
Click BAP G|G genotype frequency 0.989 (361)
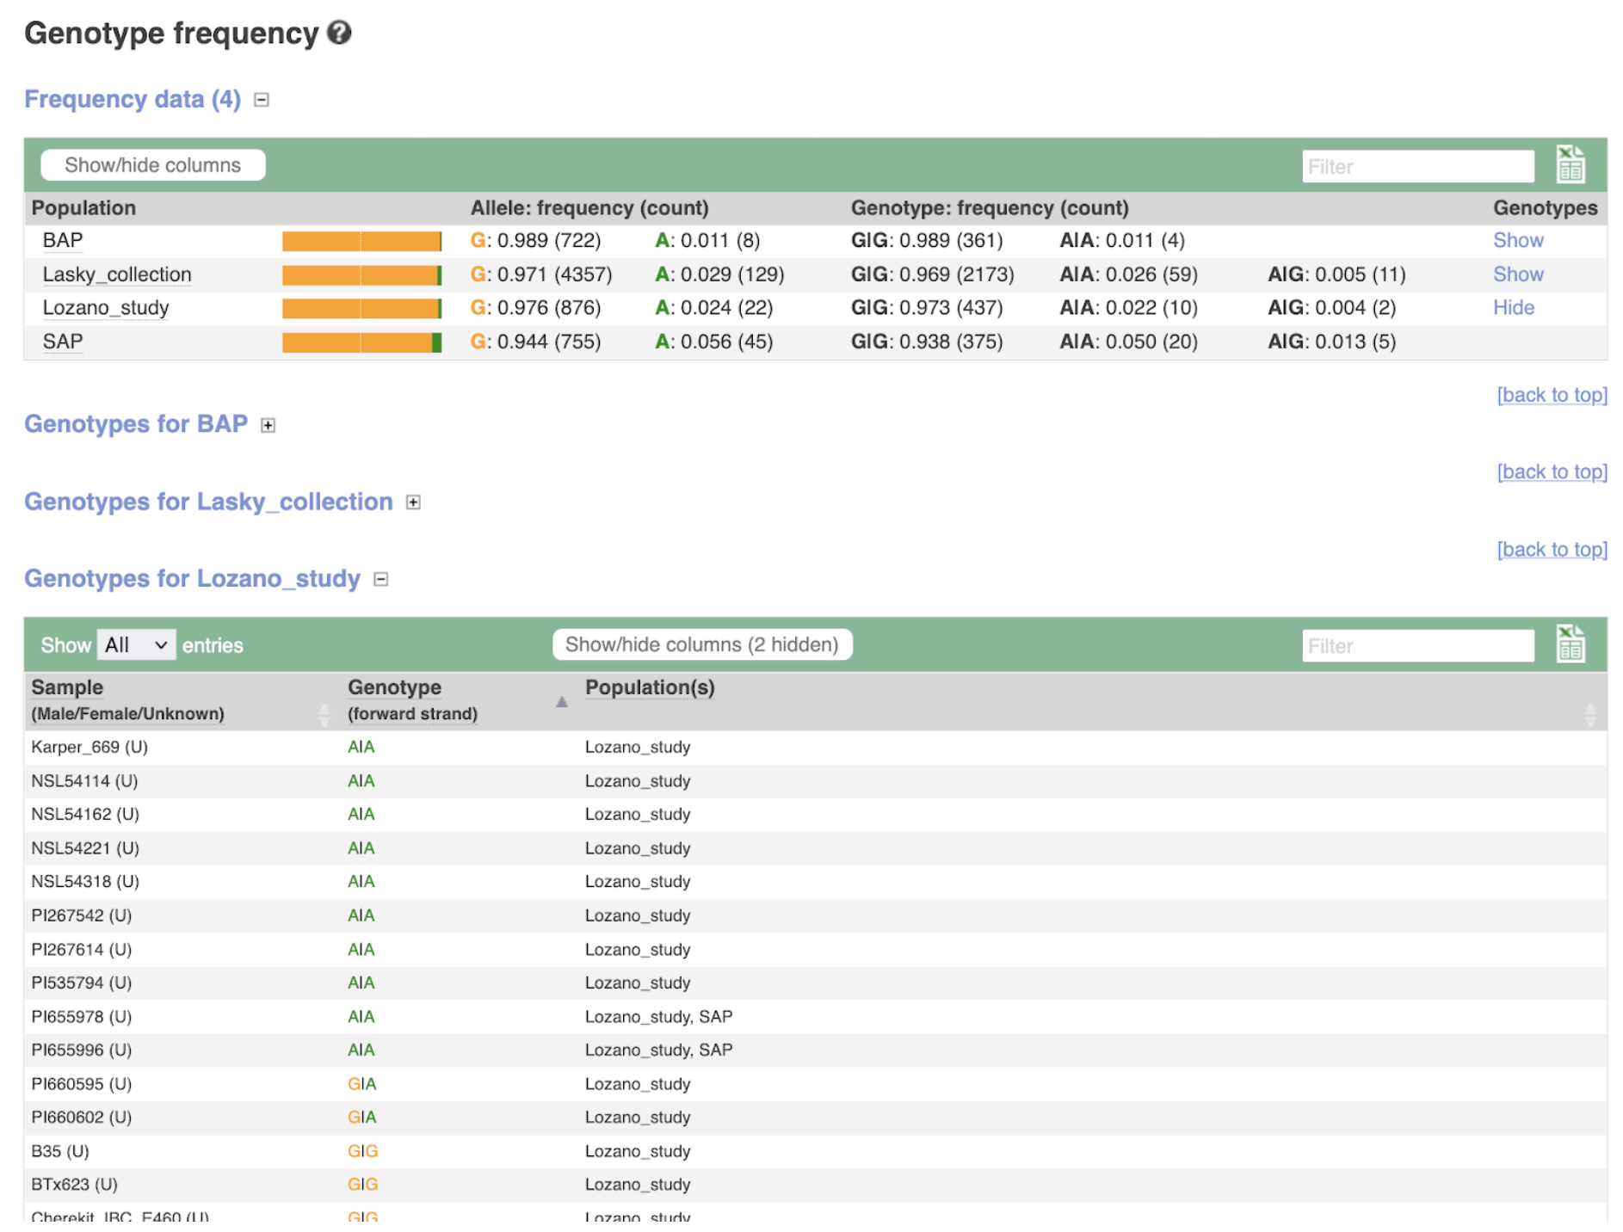click(927, 241)
